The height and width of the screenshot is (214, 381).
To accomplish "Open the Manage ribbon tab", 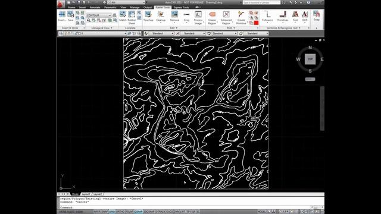I will point(135,8).
